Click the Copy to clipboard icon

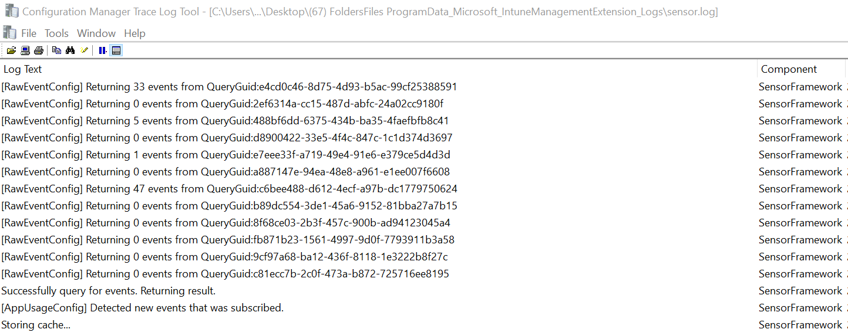pos(56,50)
